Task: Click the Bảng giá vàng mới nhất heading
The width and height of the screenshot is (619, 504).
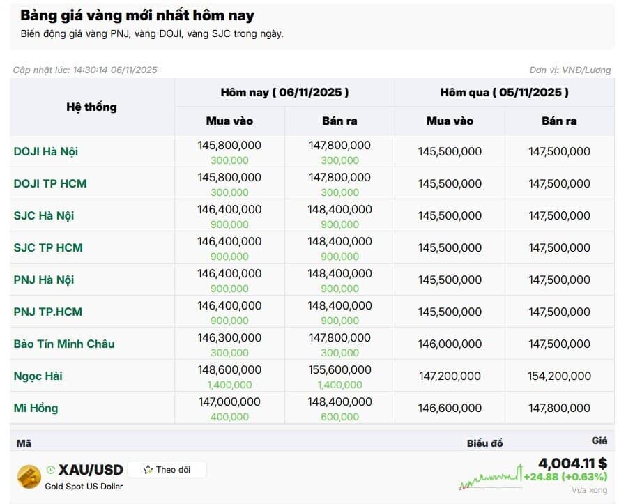Action: [x=137, y=15]
